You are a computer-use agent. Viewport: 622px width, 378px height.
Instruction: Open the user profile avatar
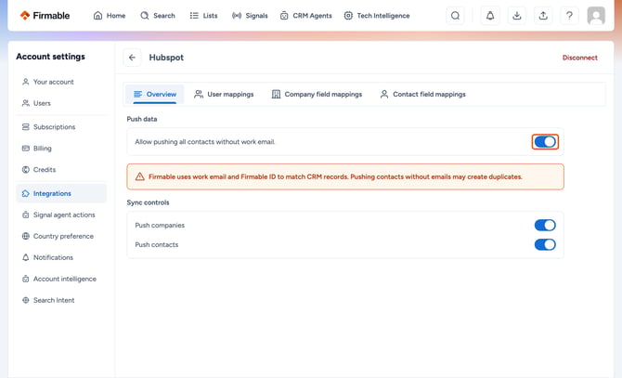tap(596, 16)
